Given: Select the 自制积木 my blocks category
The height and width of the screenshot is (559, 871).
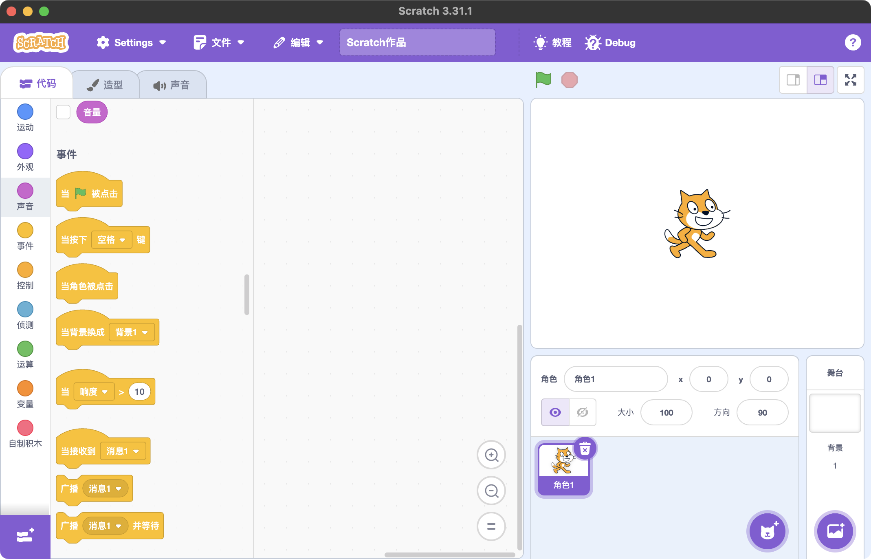Looking at the screenshot, I should click(x=25, y=434).
